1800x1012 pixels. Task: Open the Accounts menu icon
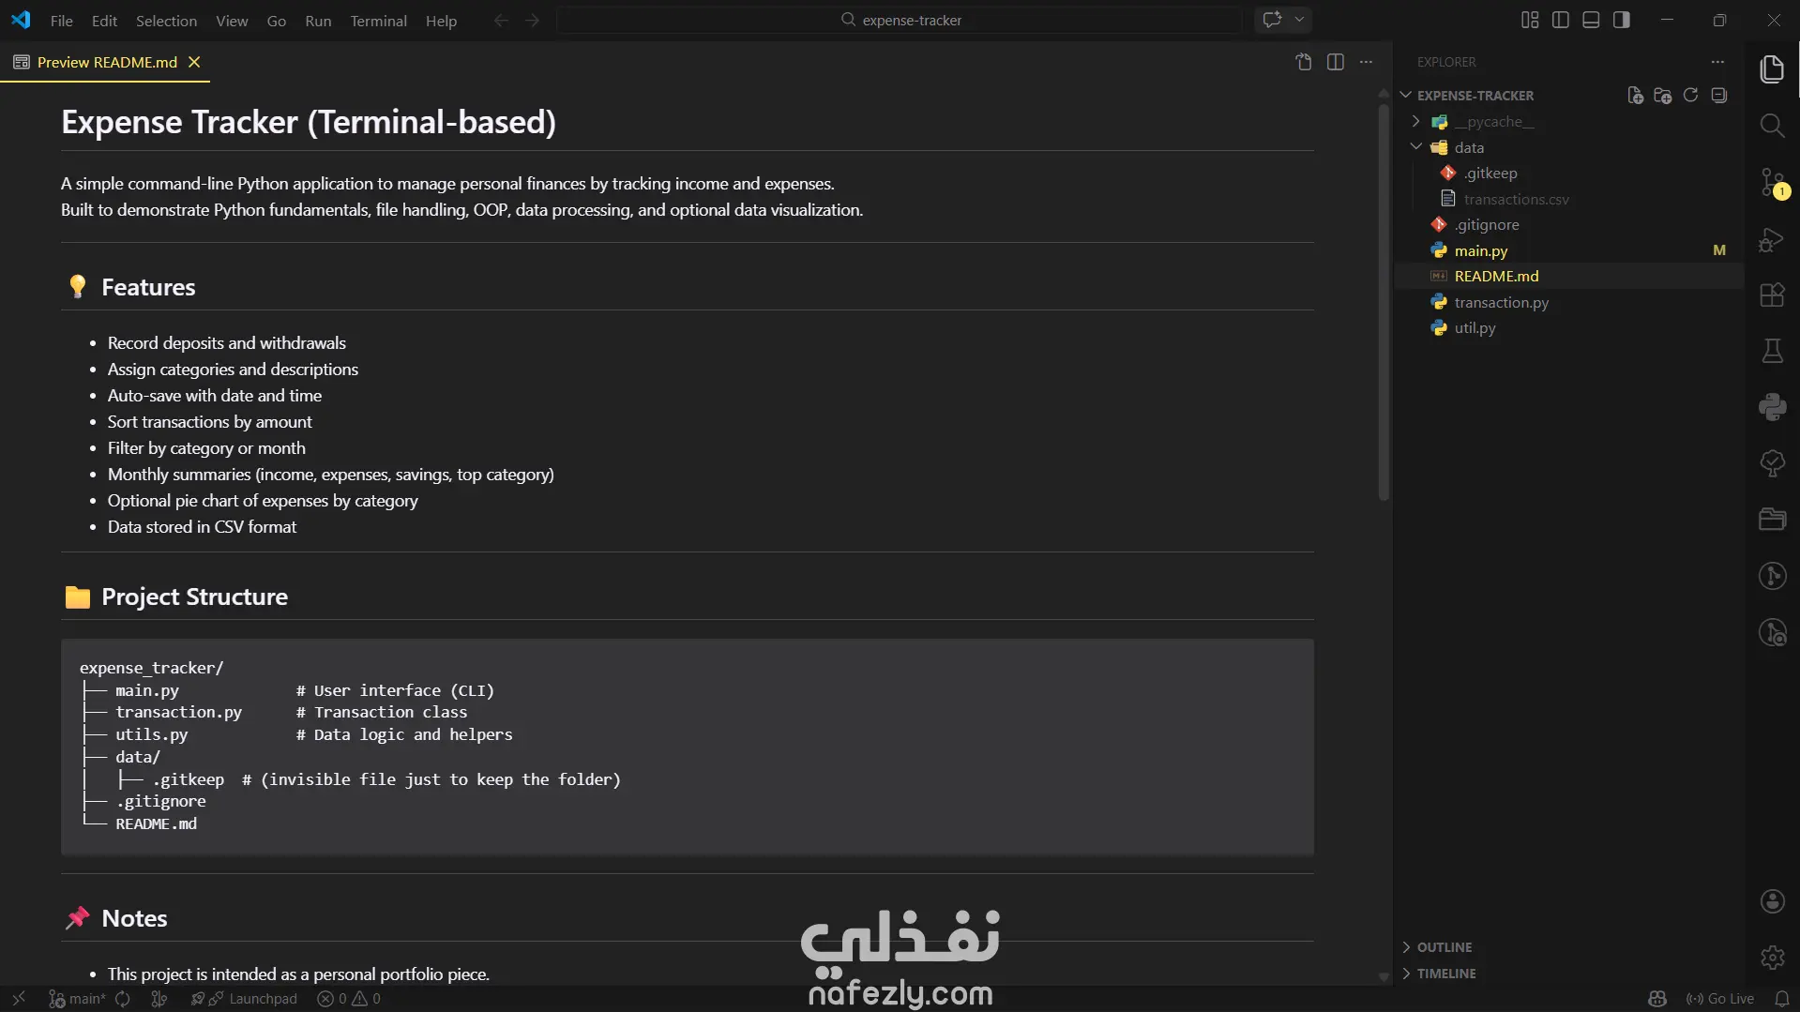(1772, 901)
